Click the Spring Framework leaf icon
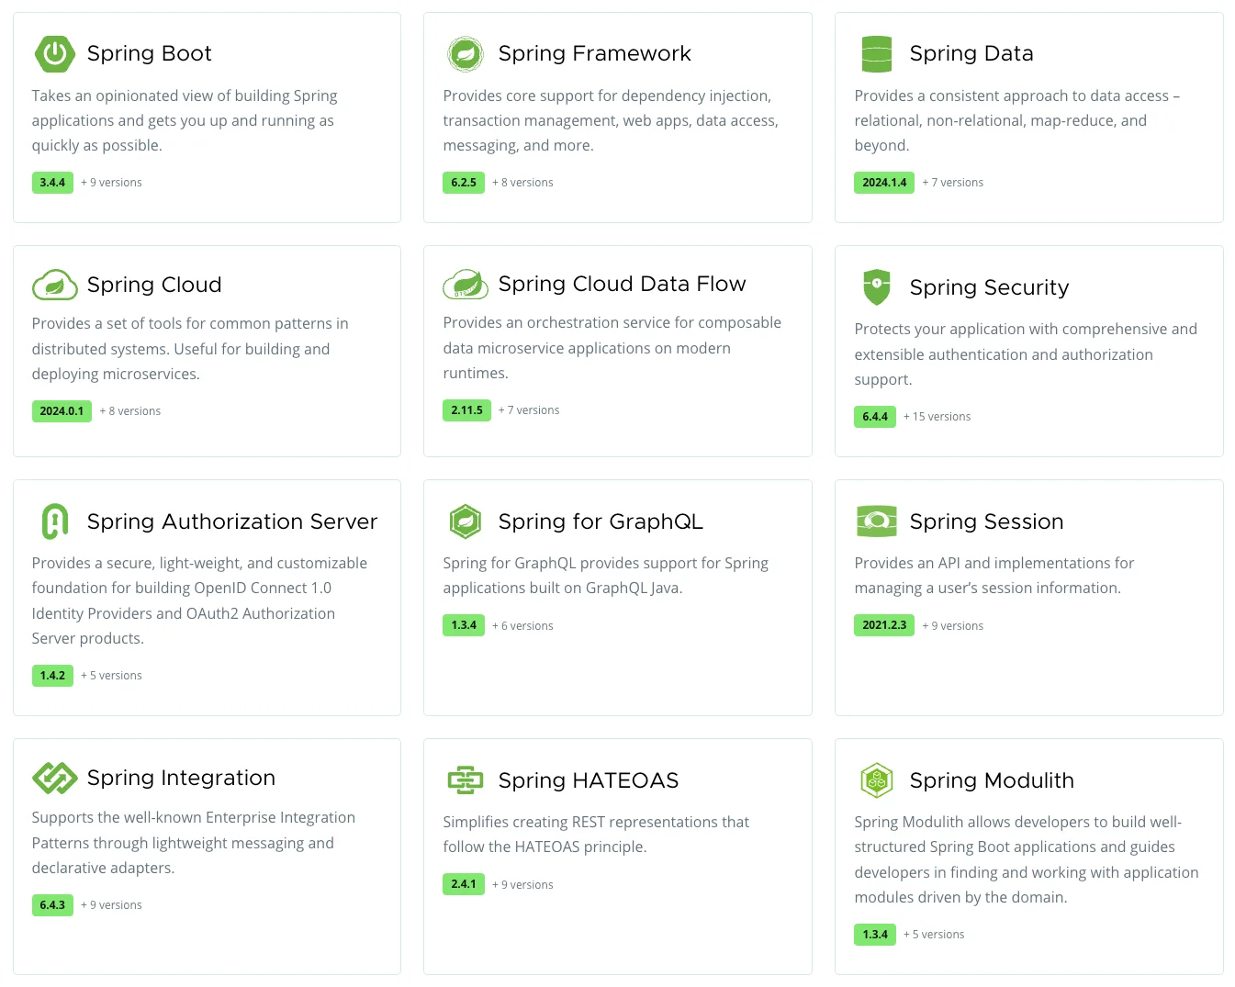 pos(466,53)
